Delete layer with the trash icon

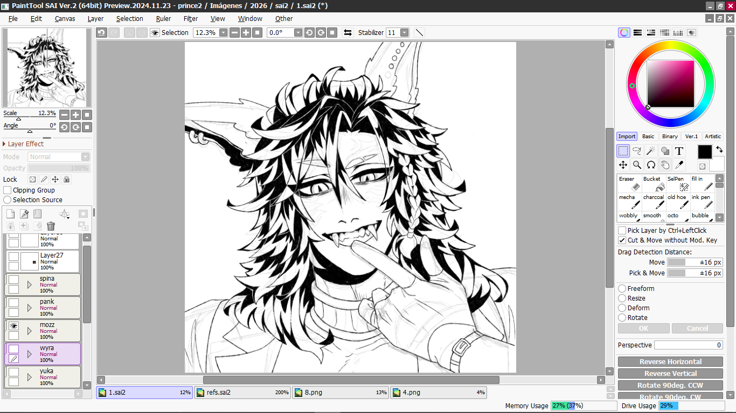pos(51,226)
